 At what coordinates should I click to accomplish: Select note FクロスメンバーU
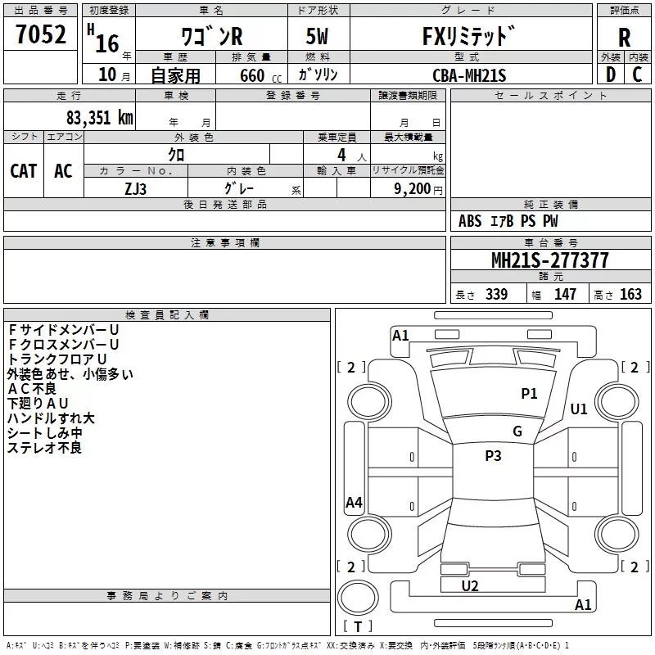pos(64,344)
